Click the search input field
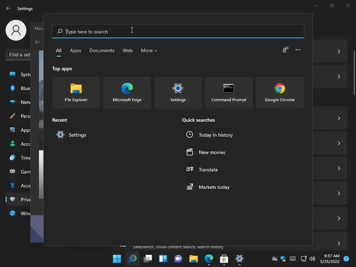The height and width of the screenshot is (267, 356). [178, 31]
